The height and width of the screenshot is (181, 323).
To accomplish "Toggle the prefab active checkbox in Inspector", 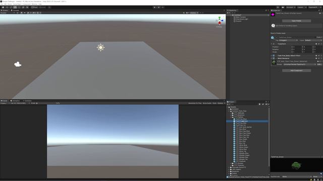I will [x=277, y=37].
